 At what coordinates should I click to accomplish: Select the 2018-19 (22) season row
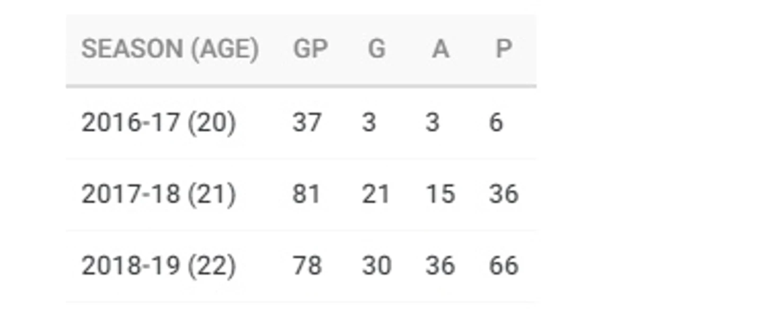pos(301,266)
